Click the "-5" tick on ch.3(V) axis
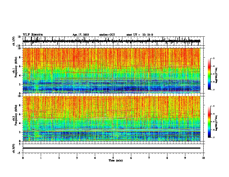Screen dimensions: 229x177 click(x=19, y=153)
